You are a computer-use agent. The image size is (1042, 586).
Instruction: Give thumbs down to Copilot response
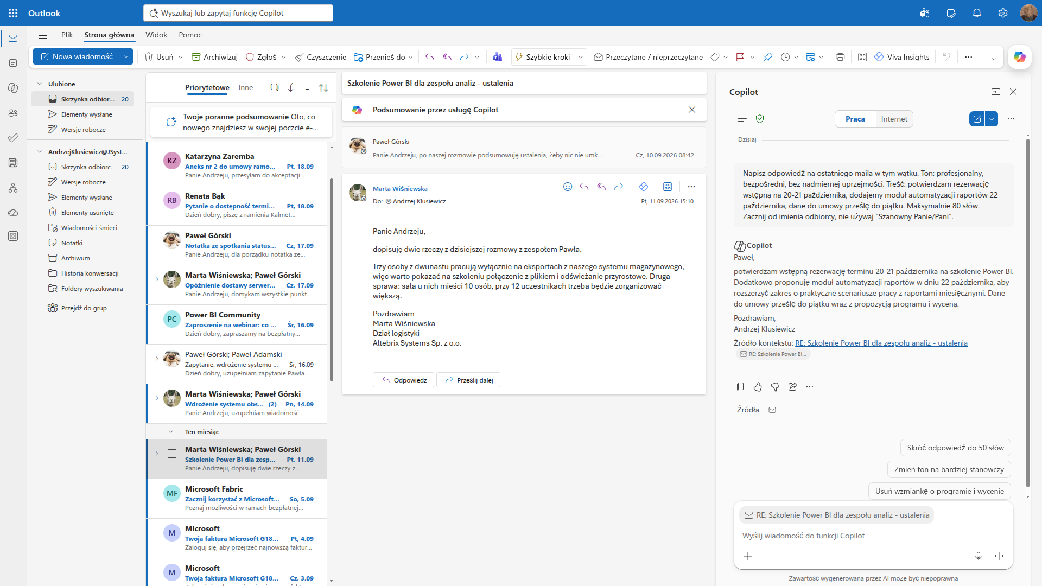coord(775,387)
